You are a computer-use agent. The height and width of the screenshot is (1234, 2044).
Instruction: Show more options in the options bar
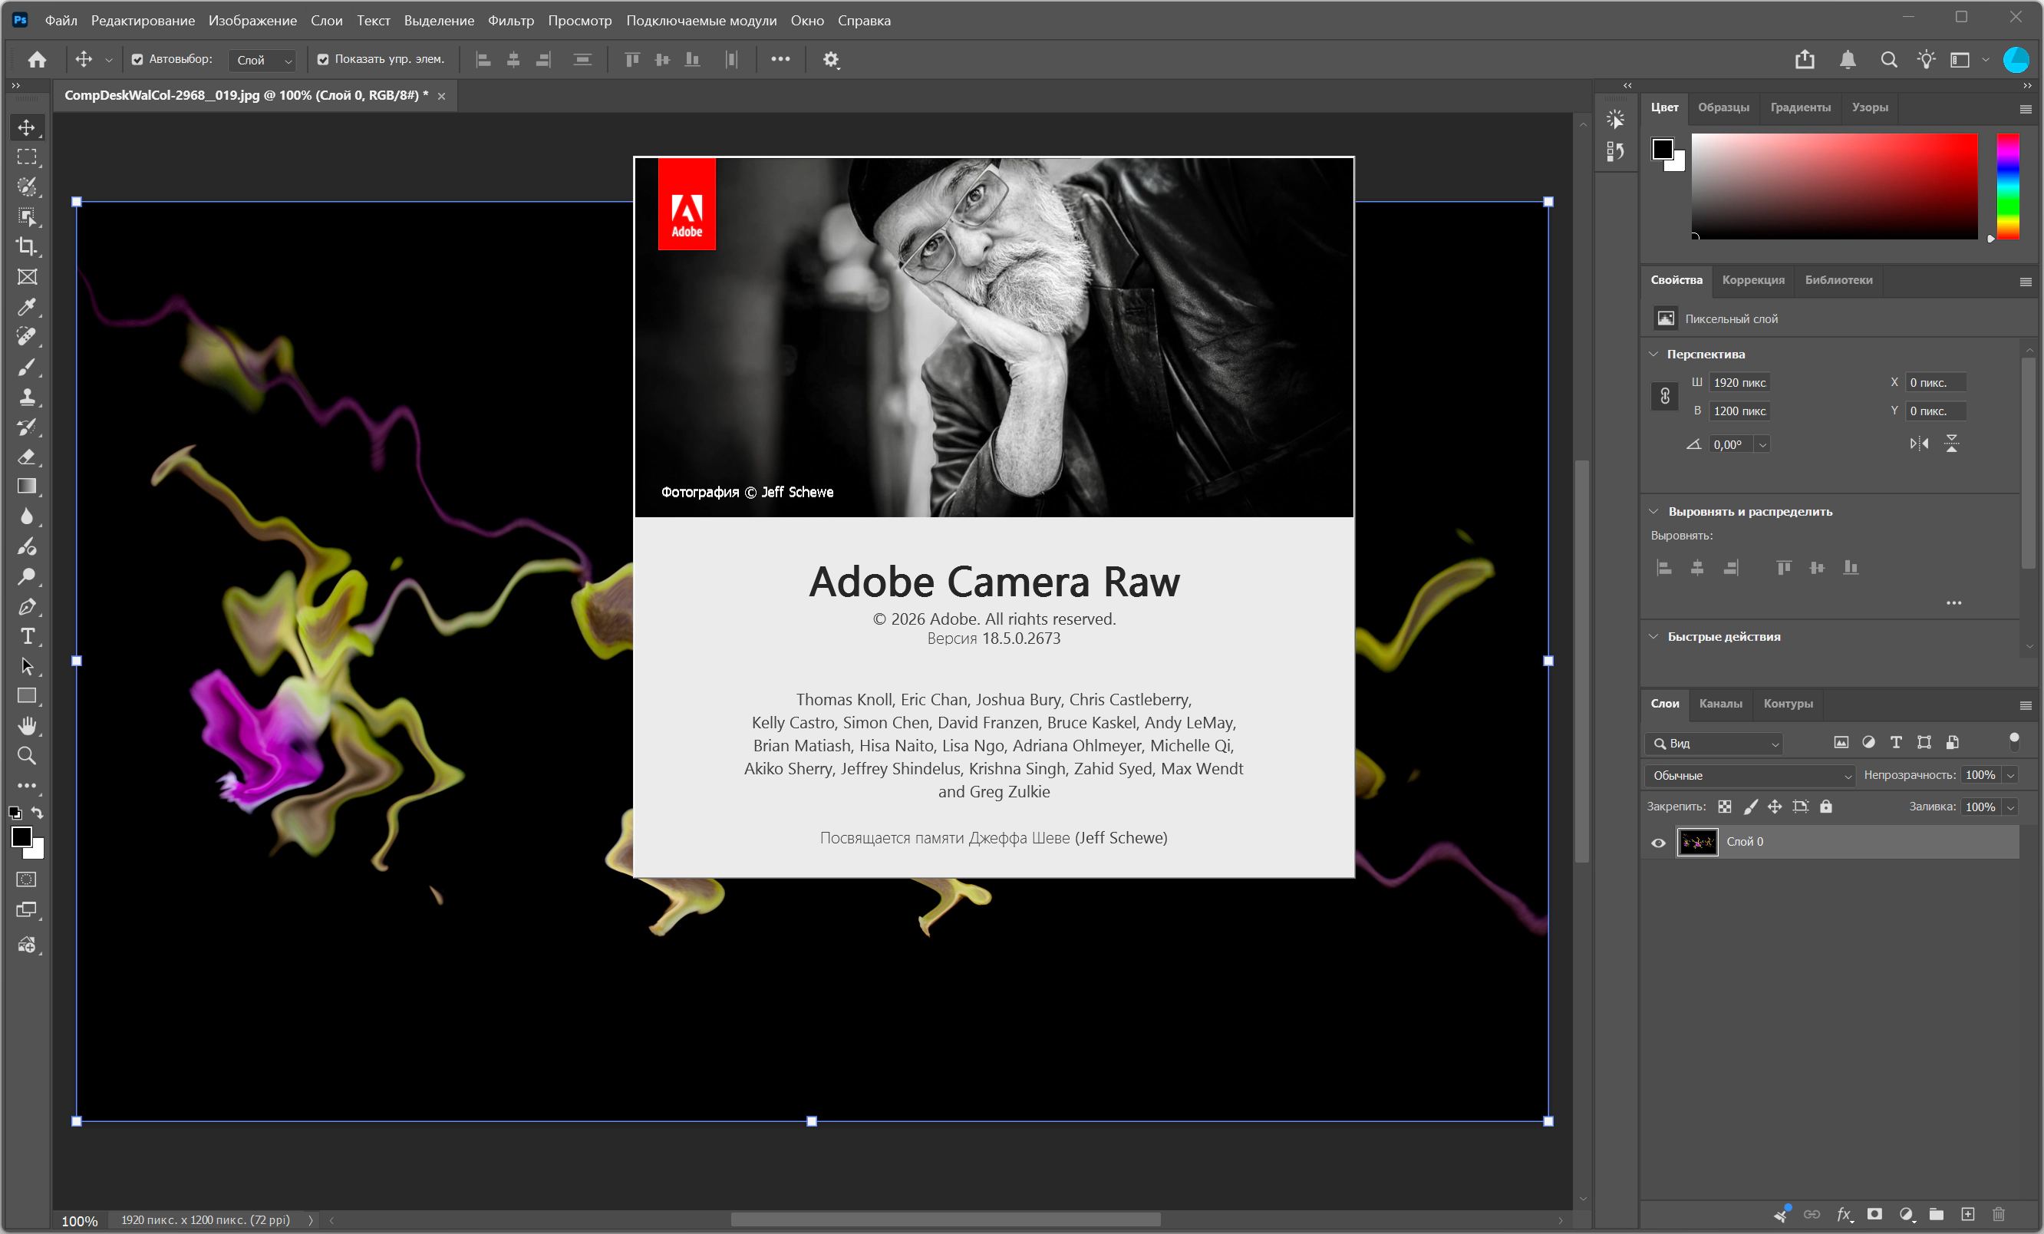[780, 59]
